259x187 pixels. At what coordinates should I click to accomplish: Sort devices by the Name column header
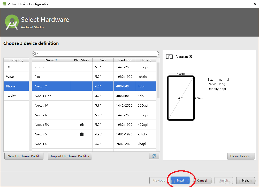coord(51,60)
